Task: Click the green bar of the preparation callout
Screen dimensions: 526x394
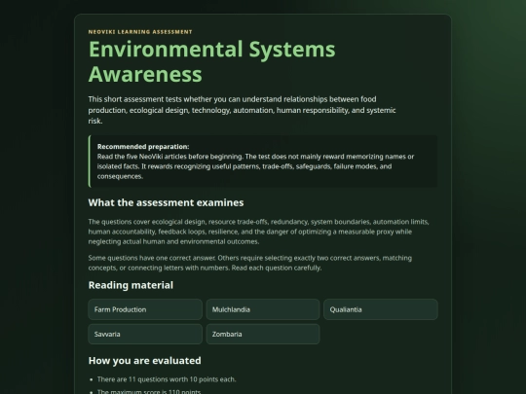Action: coord(90,161)
